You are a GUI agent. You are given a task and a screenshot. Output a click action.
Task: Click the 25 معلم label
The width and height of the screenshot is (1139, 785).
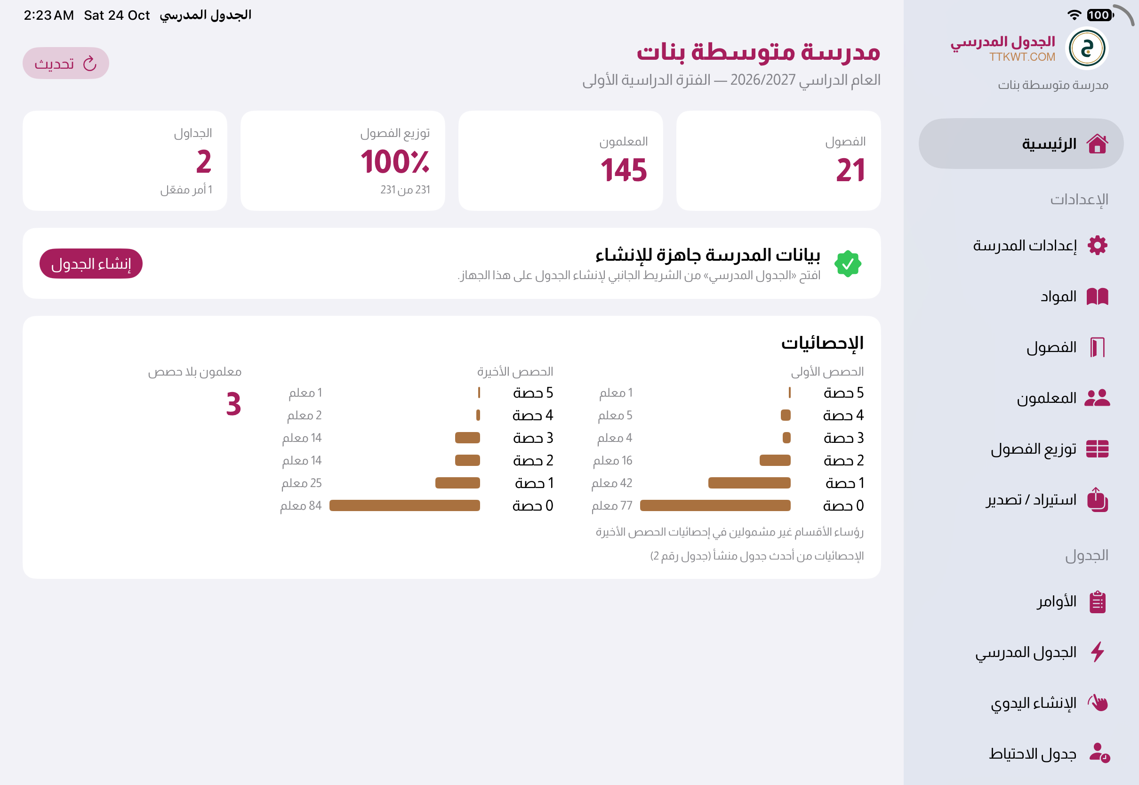[301, 483]
